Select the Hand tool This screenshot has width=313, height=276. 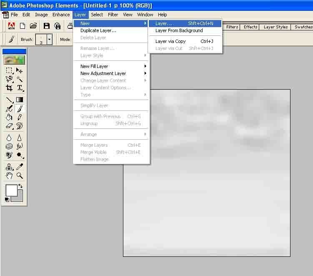pyautogui.click(x=10, y=176)
